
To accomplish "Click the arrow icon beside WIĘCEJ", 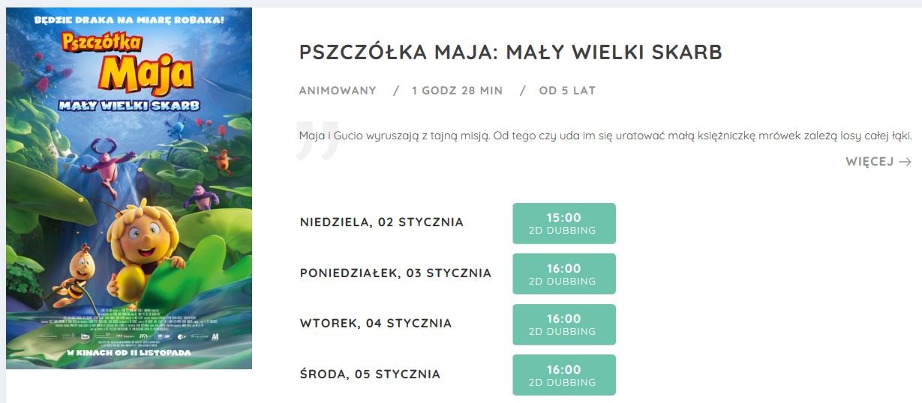I will (x=905, y=162).
